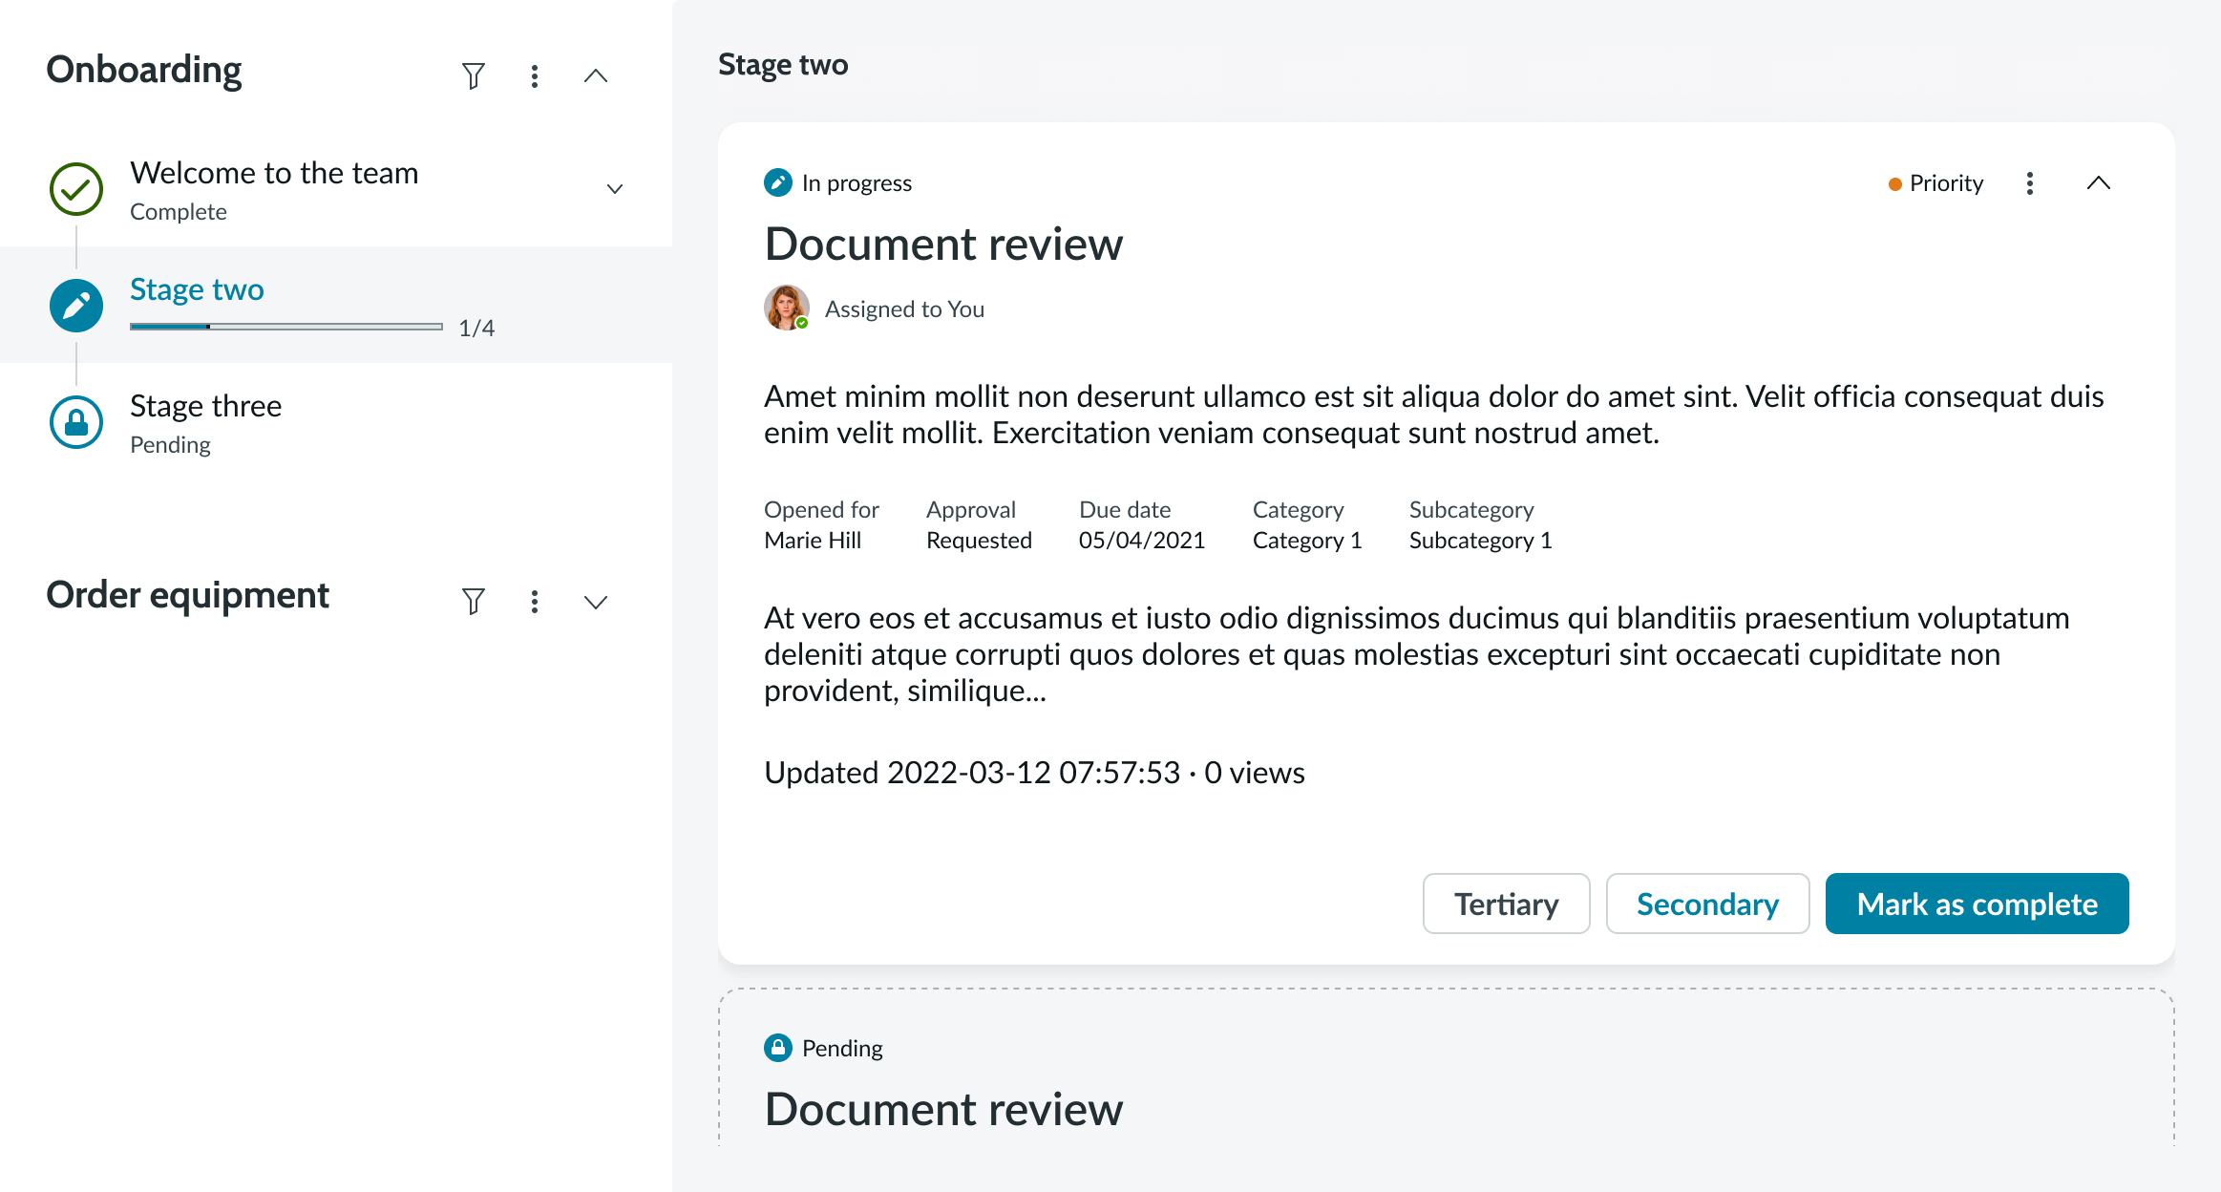Open Document review card options menu

2030,183
